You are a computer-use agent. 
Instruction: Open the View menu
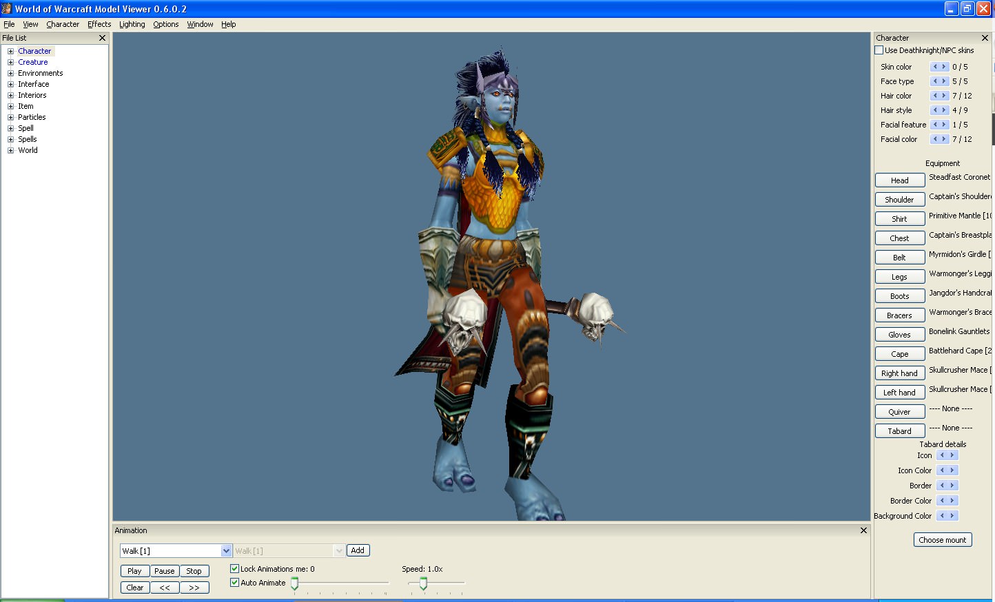click(30, 24)
